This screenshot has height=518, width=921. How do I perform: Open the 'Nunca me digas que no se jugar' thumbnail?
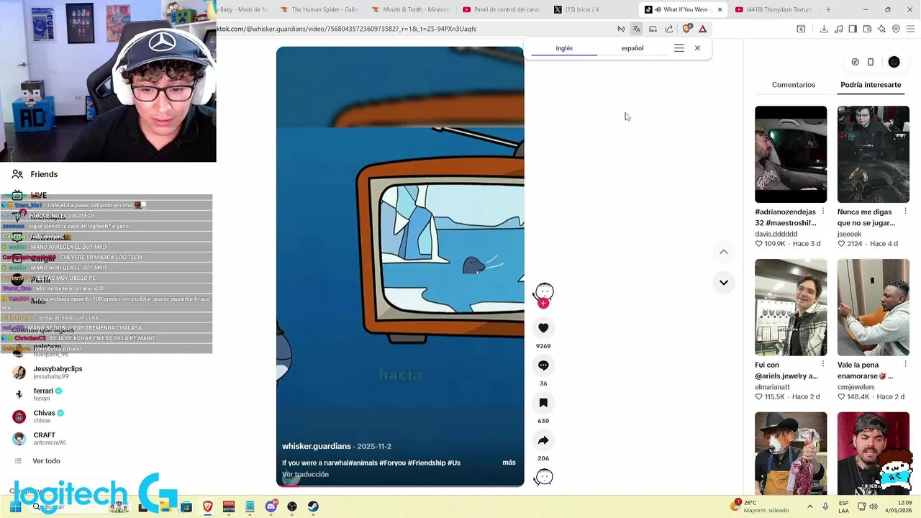[x=874, y=155]
